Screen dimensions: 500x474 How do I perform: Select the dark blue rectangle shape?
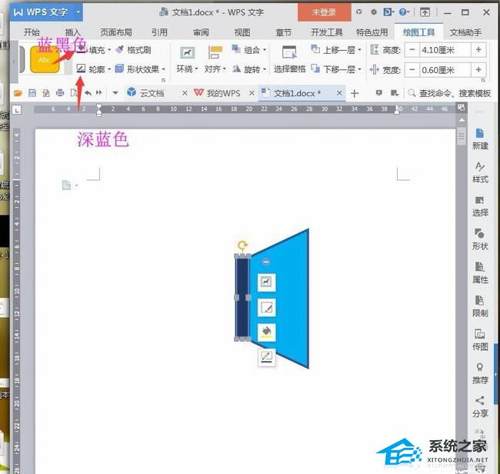(242, 297)
